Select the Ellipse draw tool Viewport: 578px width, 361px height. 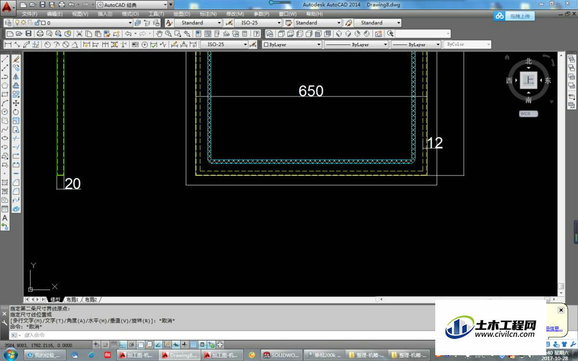point(5,138)
